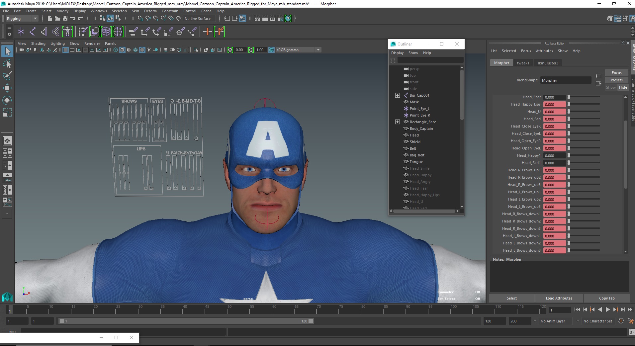Image resolution: width=635 pixels, height=346 pixels.
Task: Open the No Character Set dropdown arrow
Action: click(578, 321)
